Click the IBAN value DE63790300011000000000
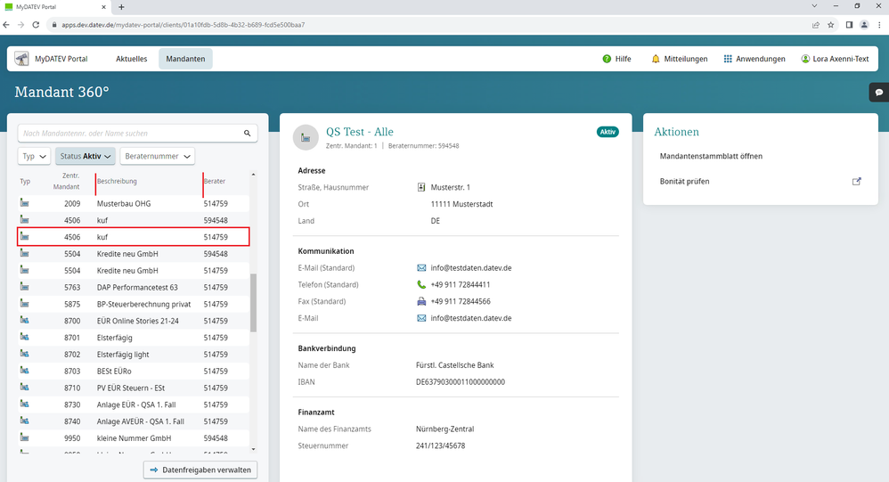Image resolution: width=889 pixels, height=482 pixels. click(x=461, y=381)
